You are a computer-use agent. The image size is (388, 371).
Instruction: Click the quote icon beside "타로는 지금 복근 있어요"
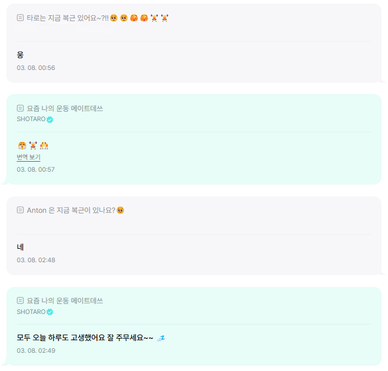21,18
